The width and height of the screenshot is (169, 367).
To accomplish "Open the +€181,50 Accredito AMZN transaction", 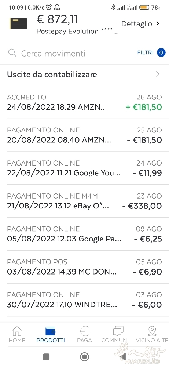I will 84,102.
